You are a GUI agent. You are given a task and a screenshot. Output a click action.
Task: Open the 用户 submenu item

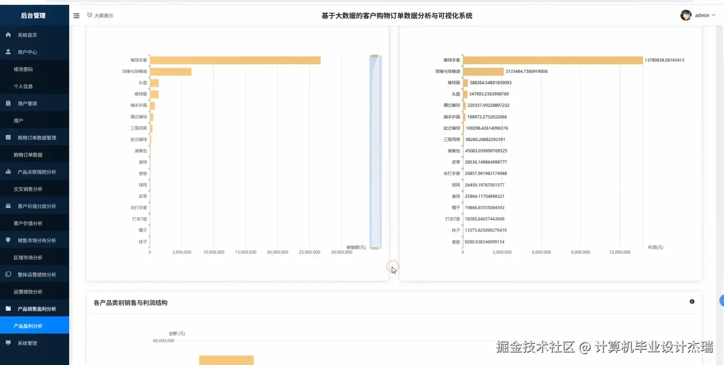click(34, 120)
